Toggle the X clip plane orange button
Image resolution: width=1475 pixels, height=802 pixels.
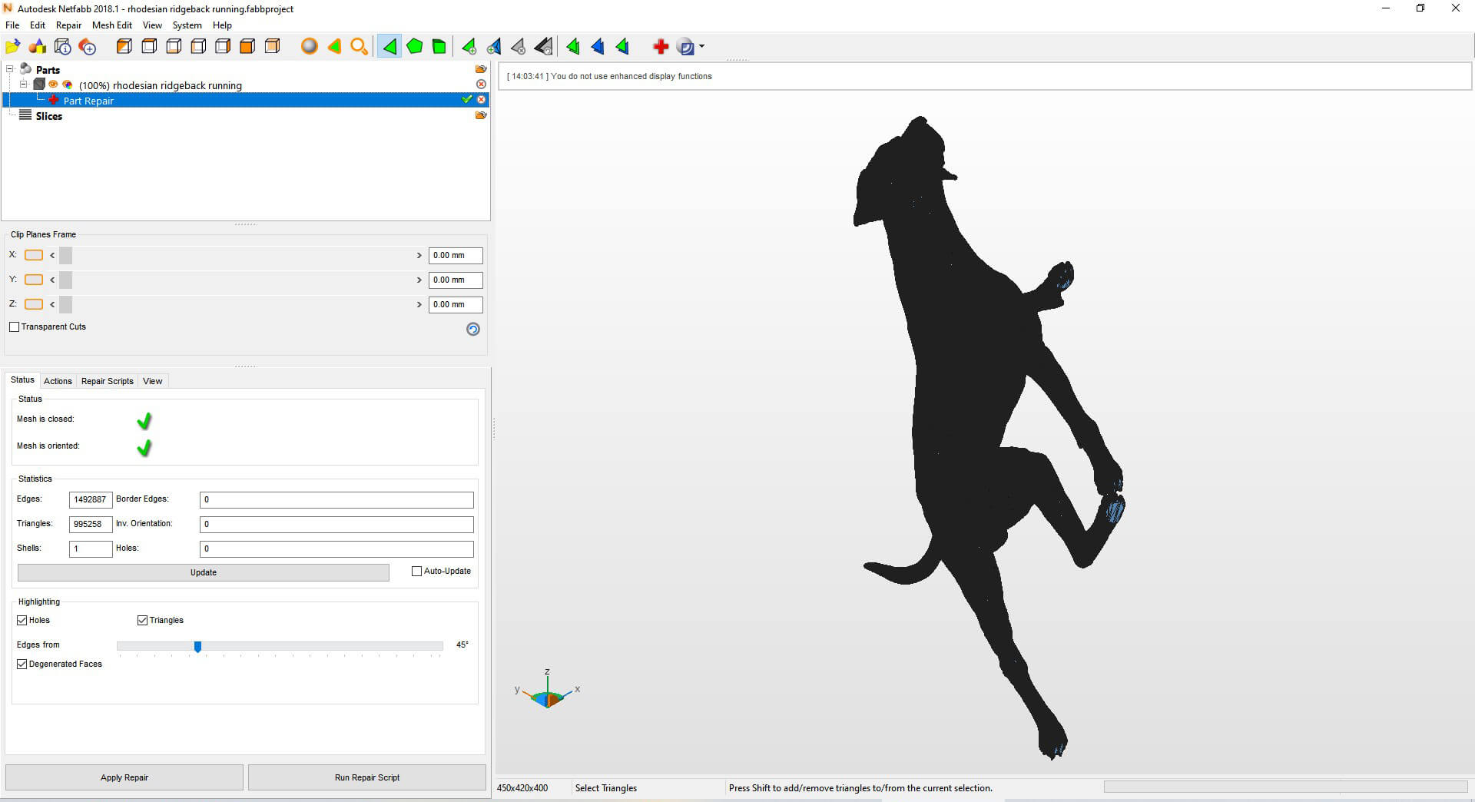point(34,255)
